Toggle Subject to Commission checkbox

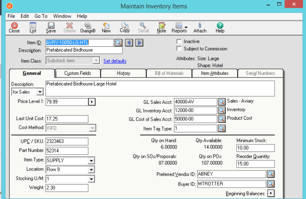pyautogui.click(x=179, y=49)
